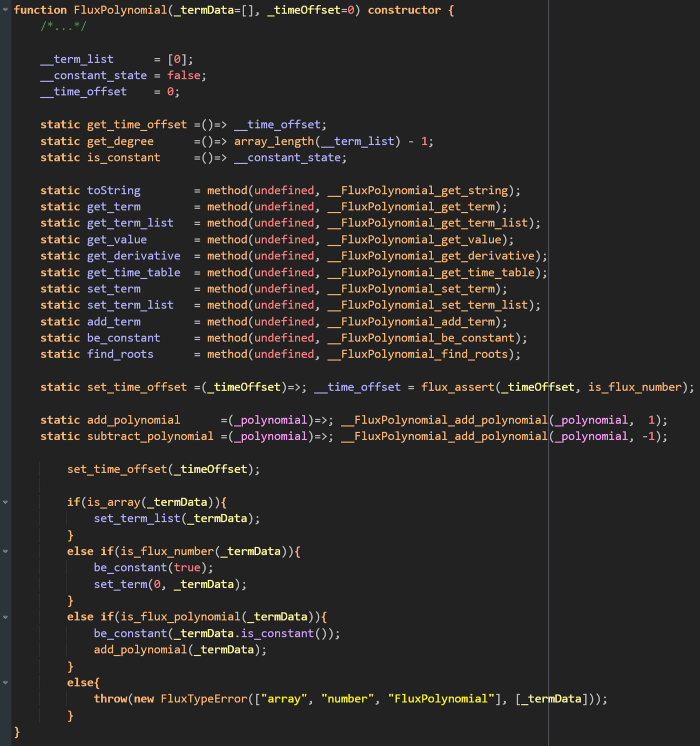The width and height of the screenshot is (700, 746).
Task: Click the static get_value method name
Action: tap(117, 239)
